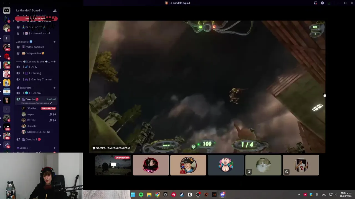Viewport: 355px width, 199px height.
Task: Open File Explorer from the taskbar
Action: click(149, 195)
